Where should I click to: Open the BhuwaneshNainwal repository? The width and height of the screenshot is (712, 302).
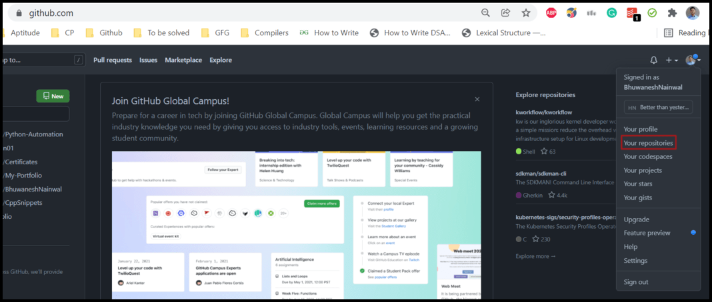point(32,189)
